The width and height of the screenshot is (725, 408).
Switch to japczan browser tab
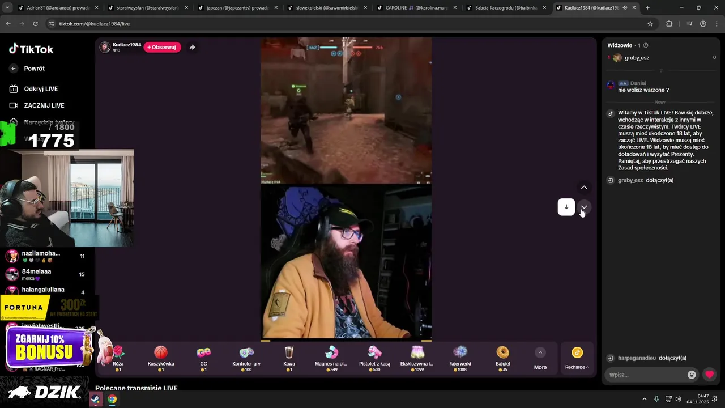[x=238, y=8]
